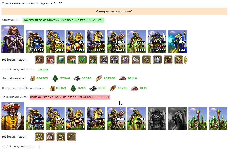
Task: Open defender Kg72 army label
Action: pyautogui.click(x=70, y=97)
